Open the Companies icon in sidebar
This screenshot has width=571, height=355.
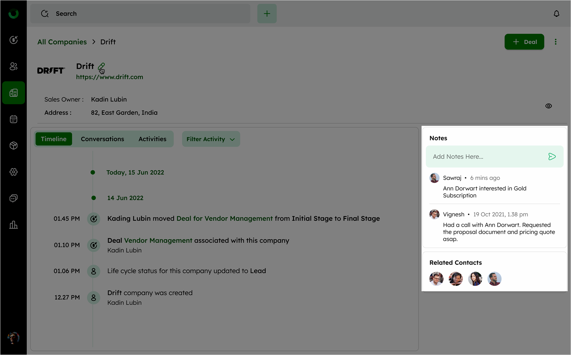click(14, 93)
